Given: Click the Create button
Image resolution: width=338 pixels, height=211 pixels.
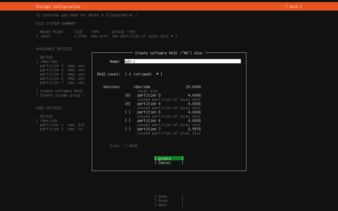Looking at the screenshot, I should 169,159.
